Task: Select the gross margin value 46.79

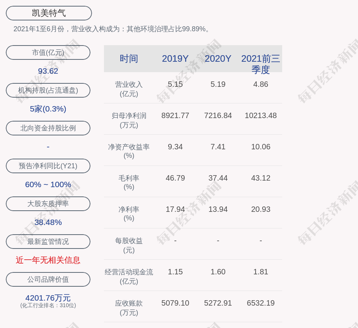Action: (175, 178)
